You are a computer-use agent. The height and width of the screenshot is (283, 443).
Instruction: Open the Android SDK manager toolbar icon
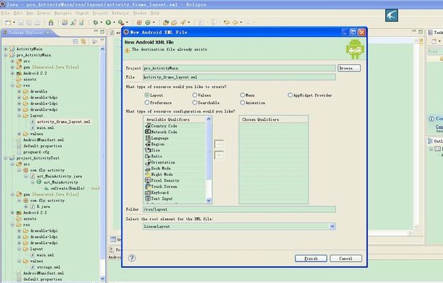click(51, 23)
